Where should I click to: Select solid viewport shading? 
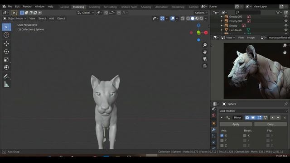coord(193,19)
